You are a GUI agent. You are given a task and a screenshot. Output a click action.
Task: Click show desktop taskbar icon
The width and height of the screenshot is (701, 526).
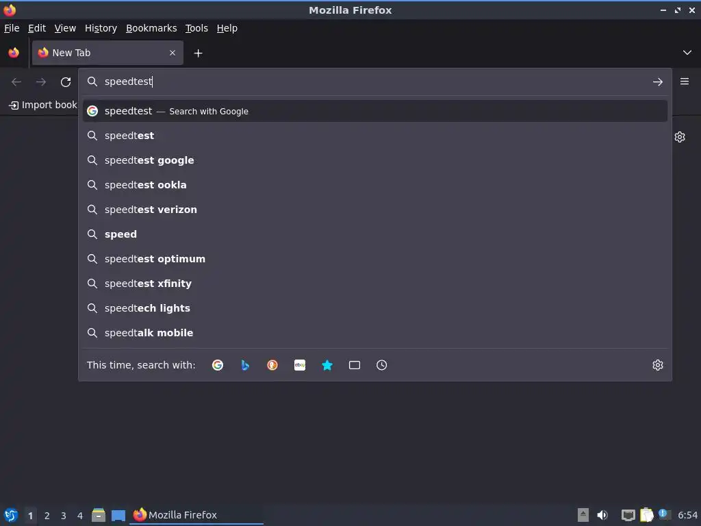point(118,515)
